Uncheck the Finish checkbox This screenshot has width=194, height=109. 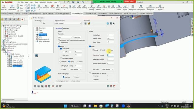pos(90,46)
